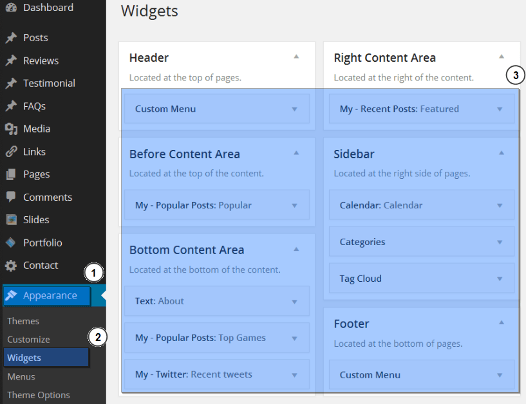Open the Theme Options link
The image size is (526, 404).
(x=39, y=395)
